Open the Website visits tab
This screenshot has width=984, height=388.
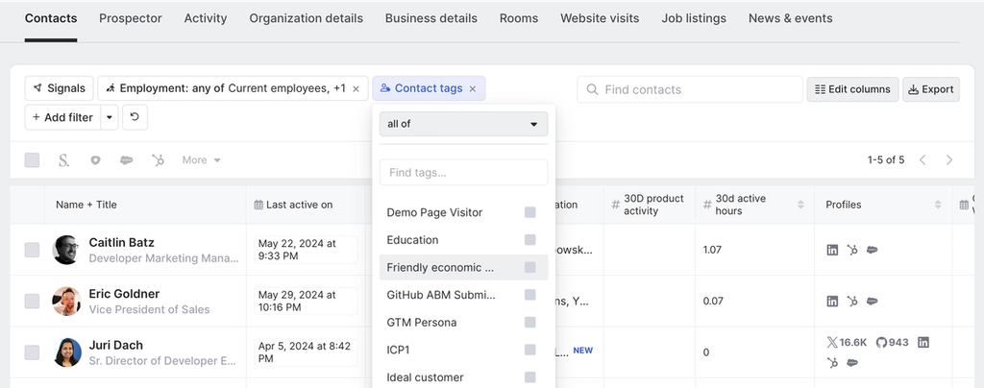(x=600, y=18)
